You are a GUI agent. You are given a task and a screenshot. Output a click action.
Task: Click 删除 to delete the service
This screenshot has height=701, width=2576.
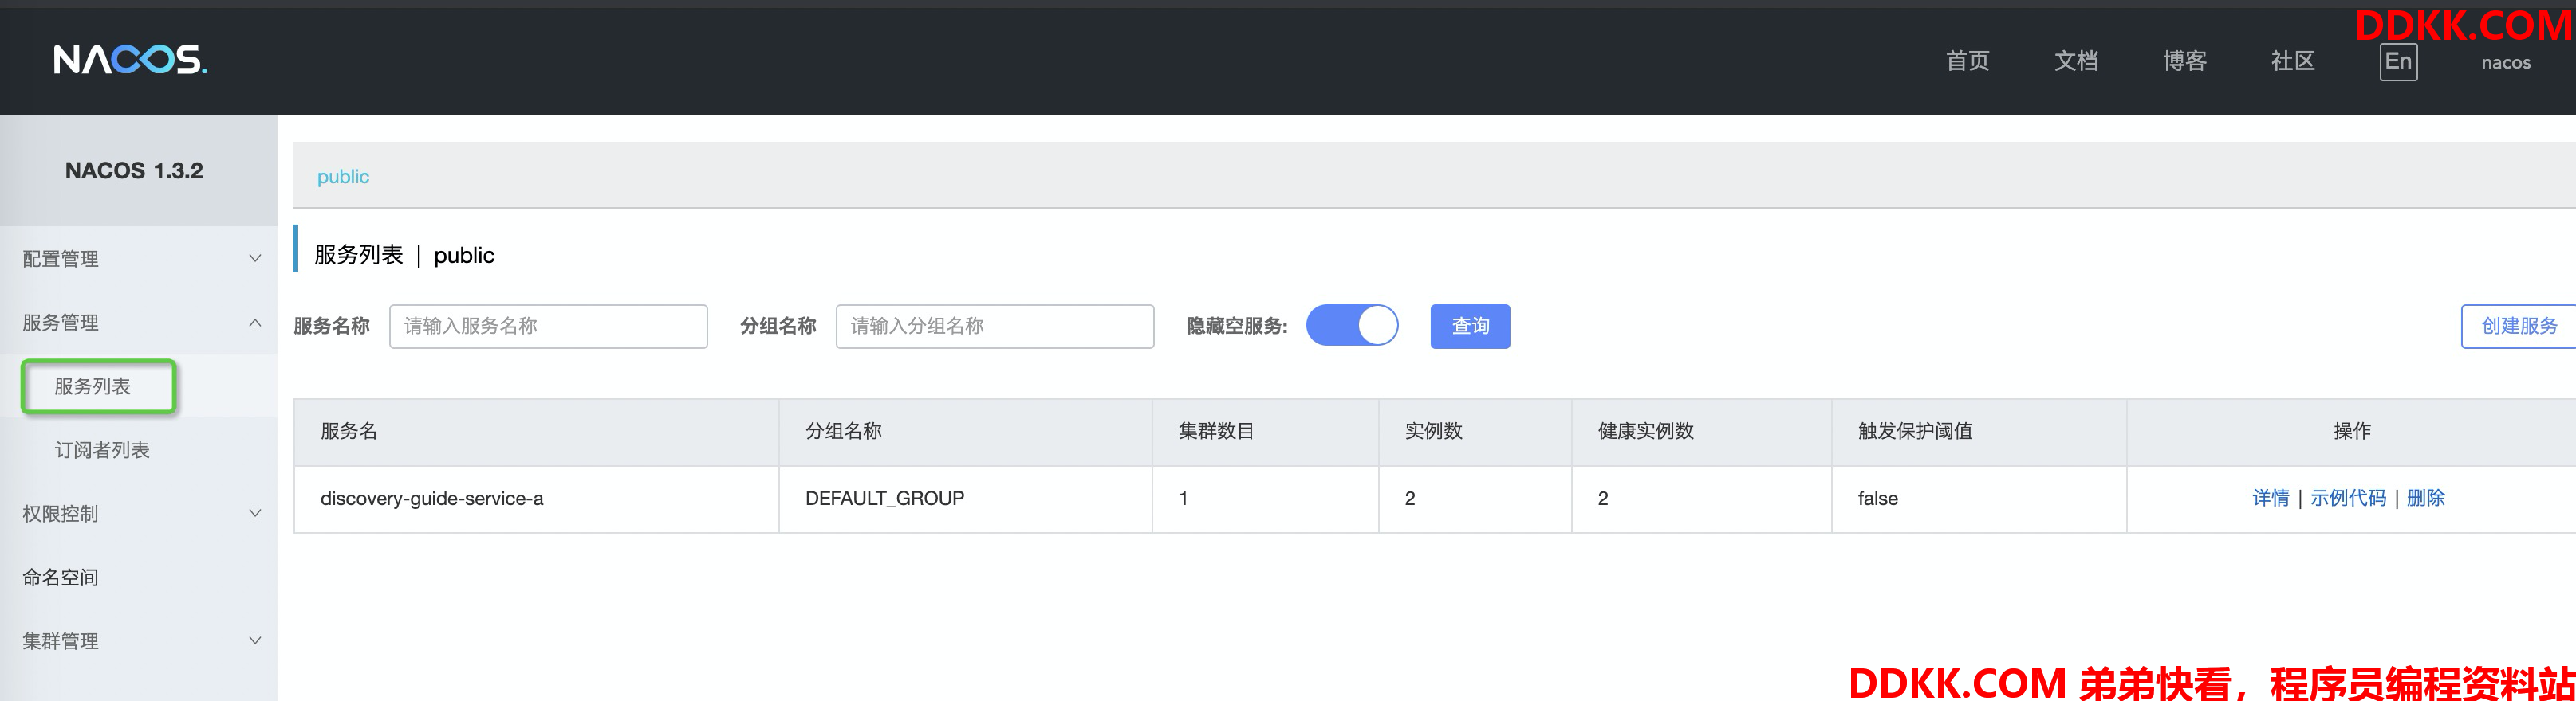tap(2425, 499)
